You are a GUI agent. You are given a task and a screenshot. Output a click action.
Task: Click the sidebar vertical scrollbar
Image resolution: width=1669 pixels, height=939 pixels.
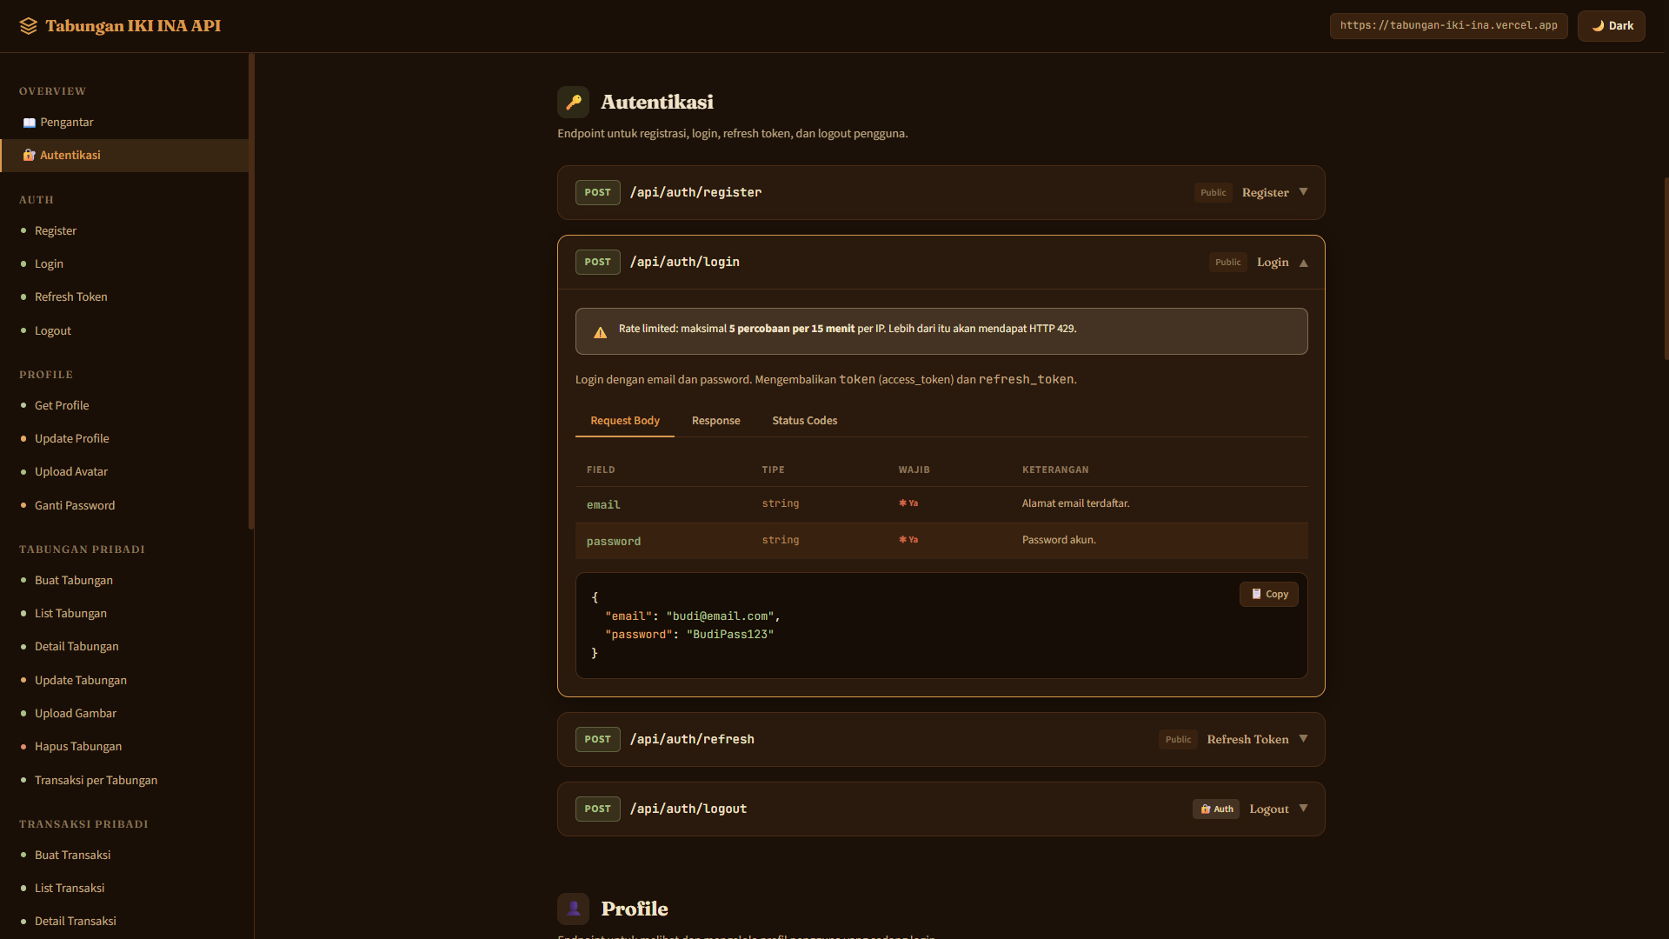tap(251, 291)
